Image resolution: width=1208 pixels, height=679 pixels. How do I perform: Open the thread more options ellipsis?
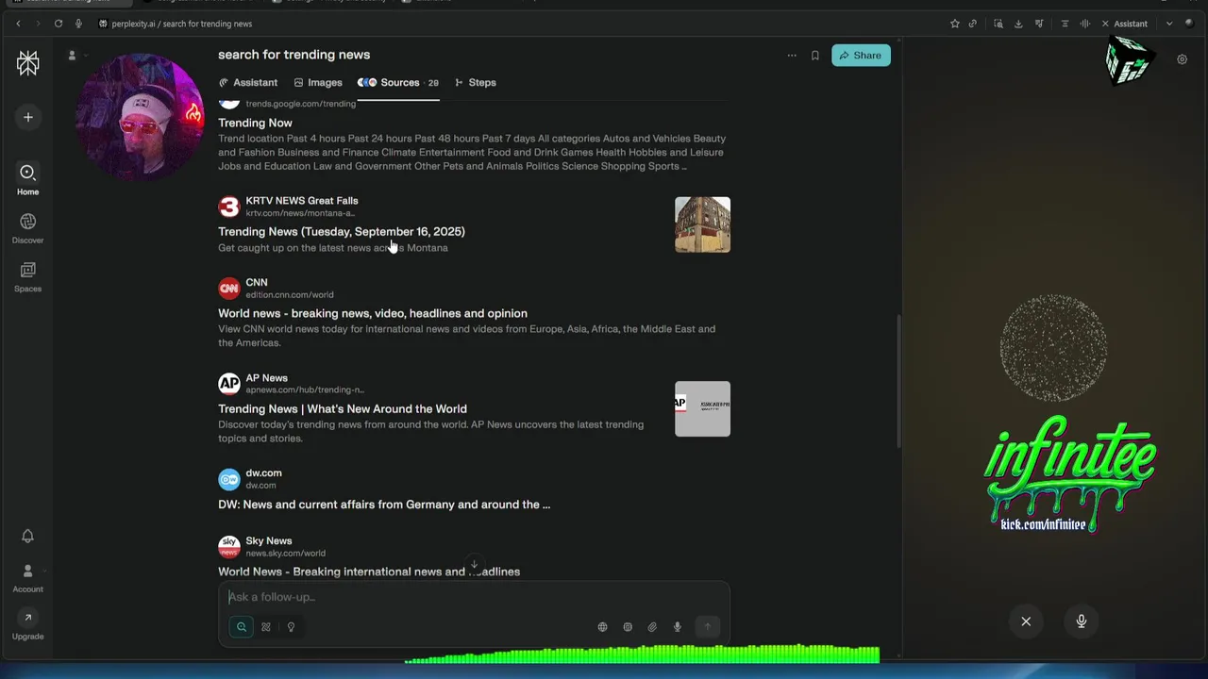tap(792, 56)
